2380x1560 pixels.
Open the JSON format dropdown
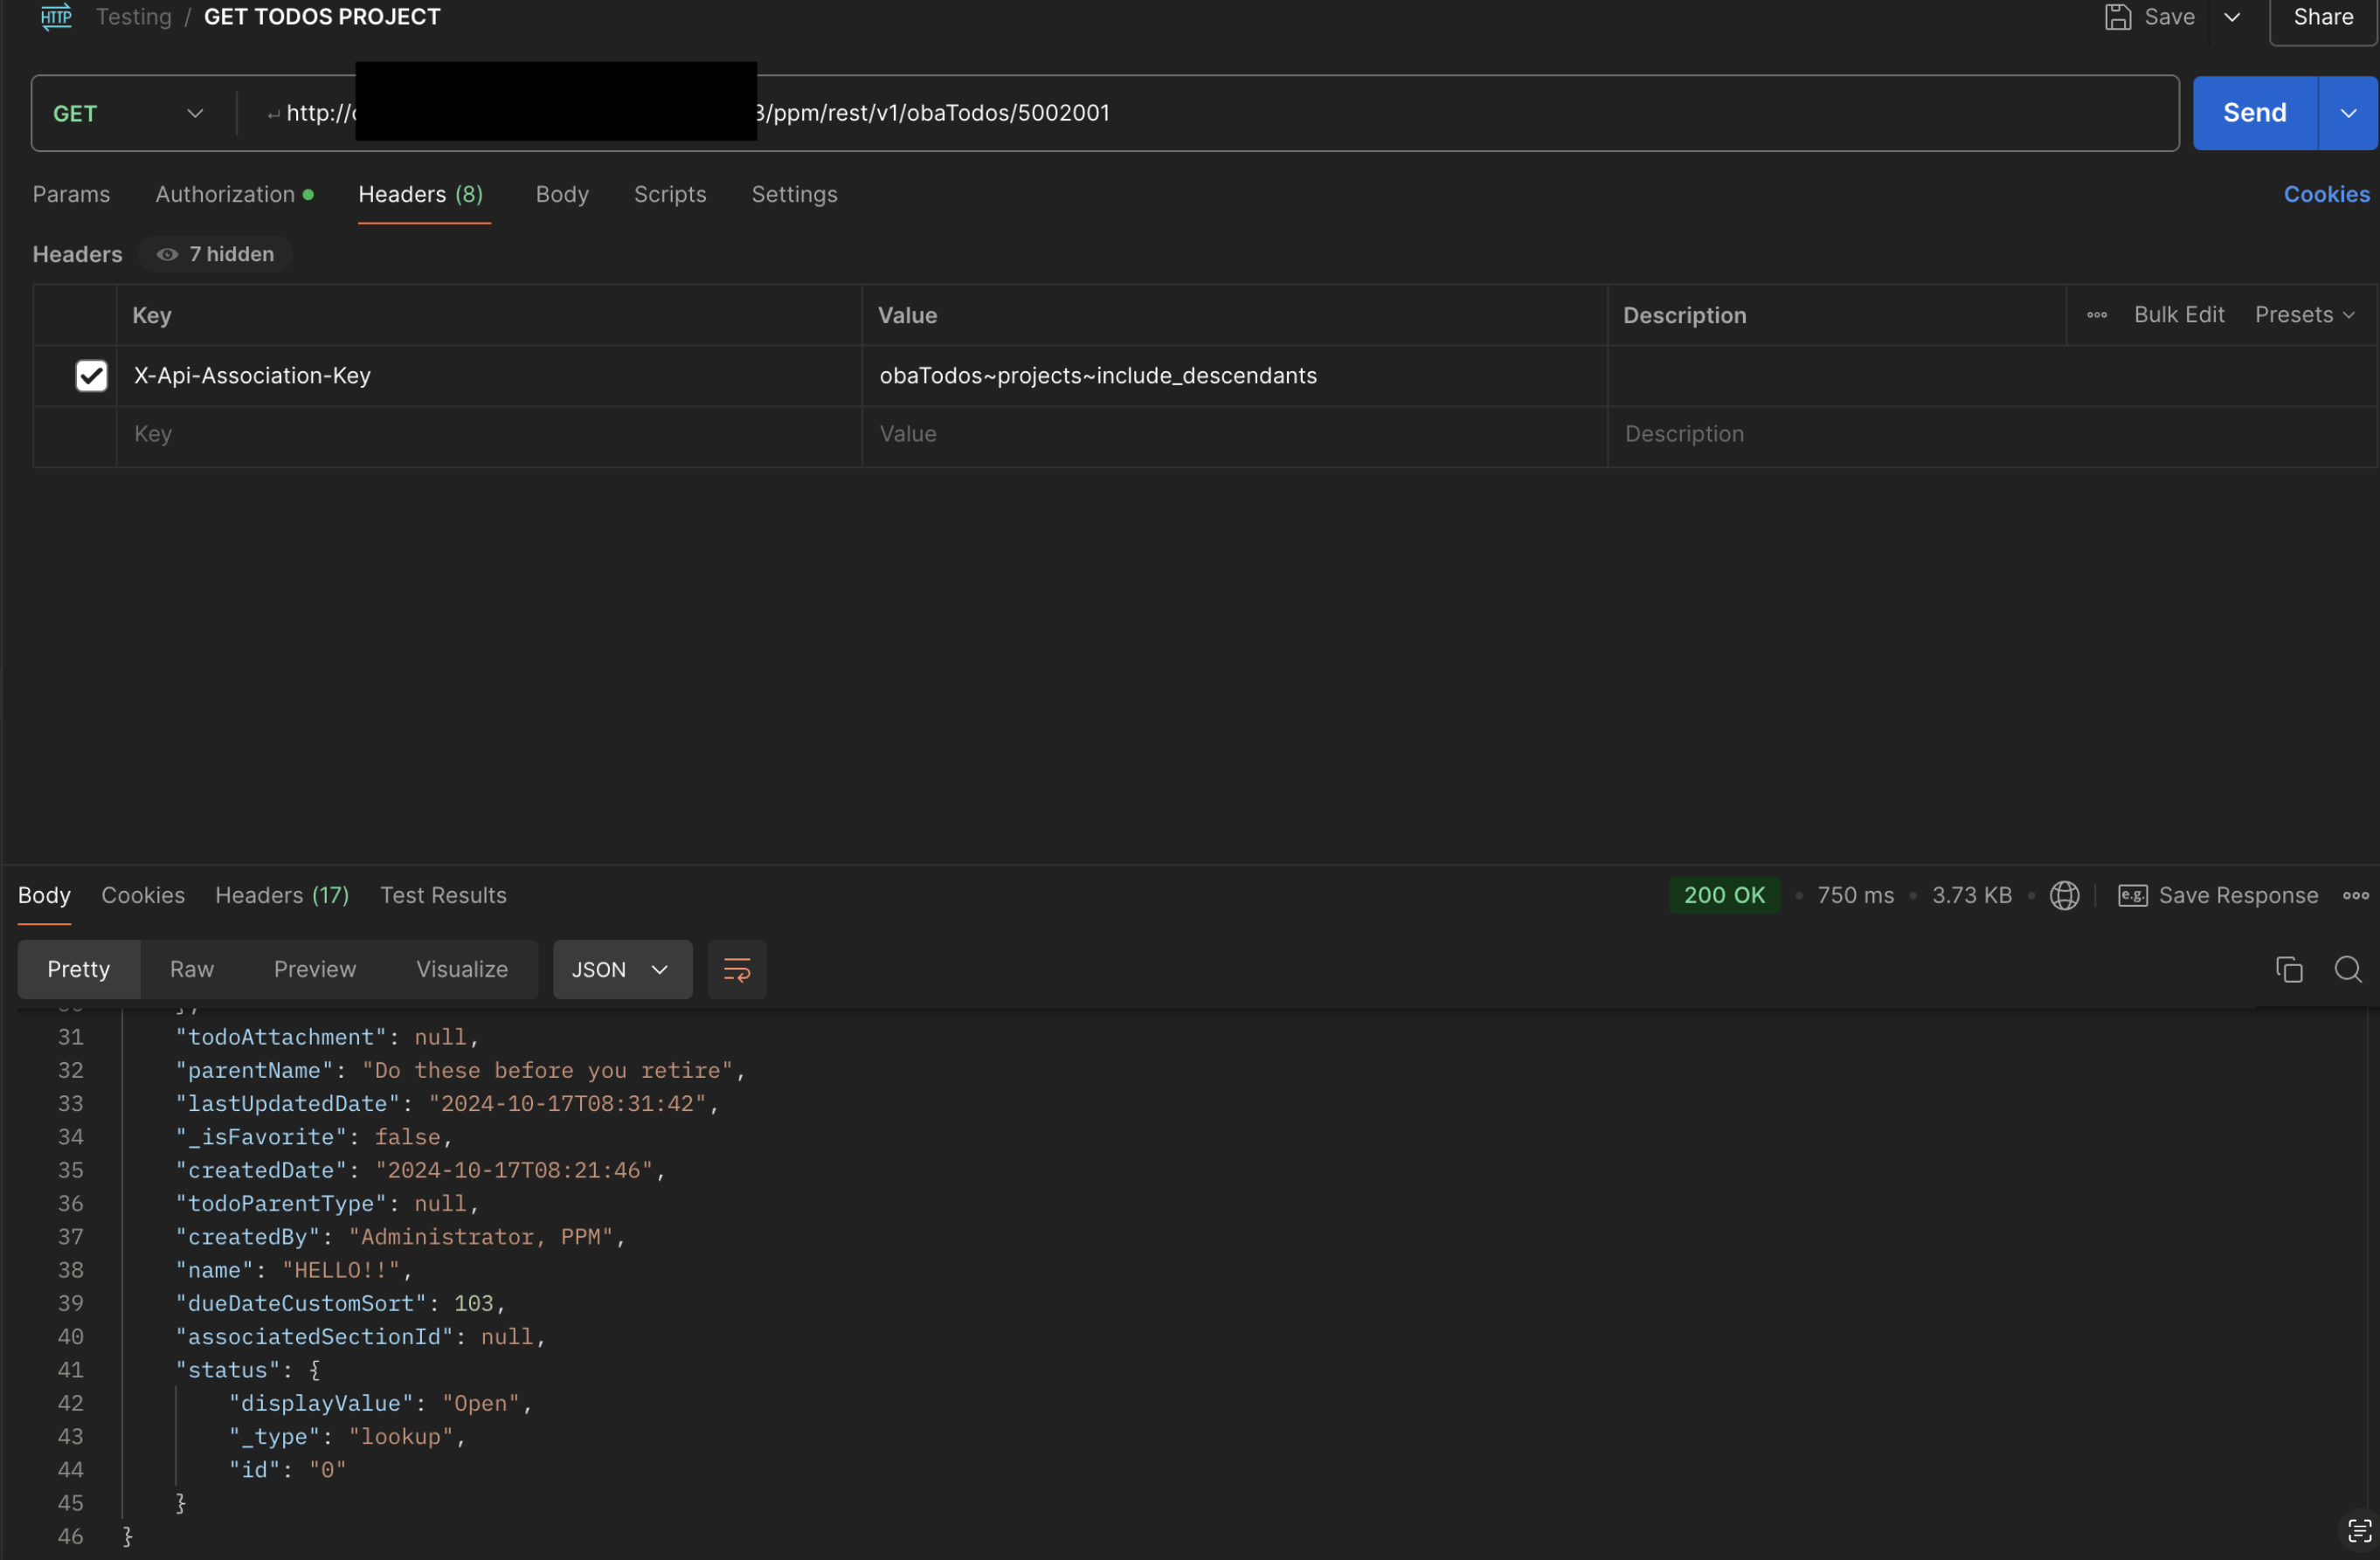[621, 969]
